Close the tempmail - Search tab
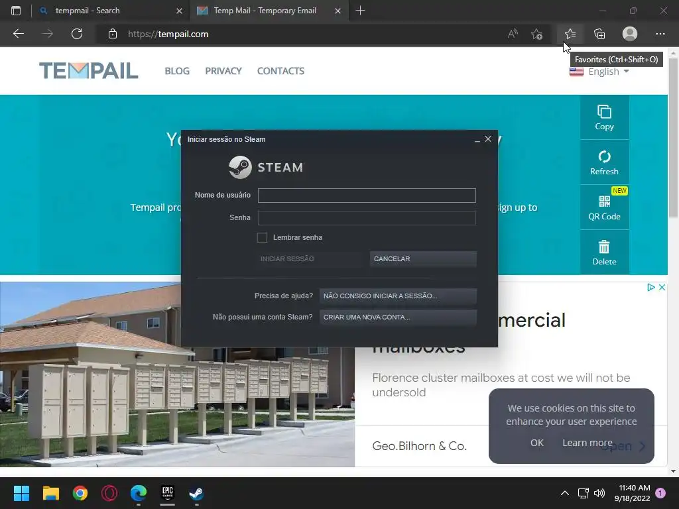 point(179,11)
